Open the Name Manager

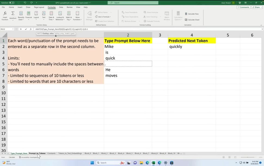(89, 16)
